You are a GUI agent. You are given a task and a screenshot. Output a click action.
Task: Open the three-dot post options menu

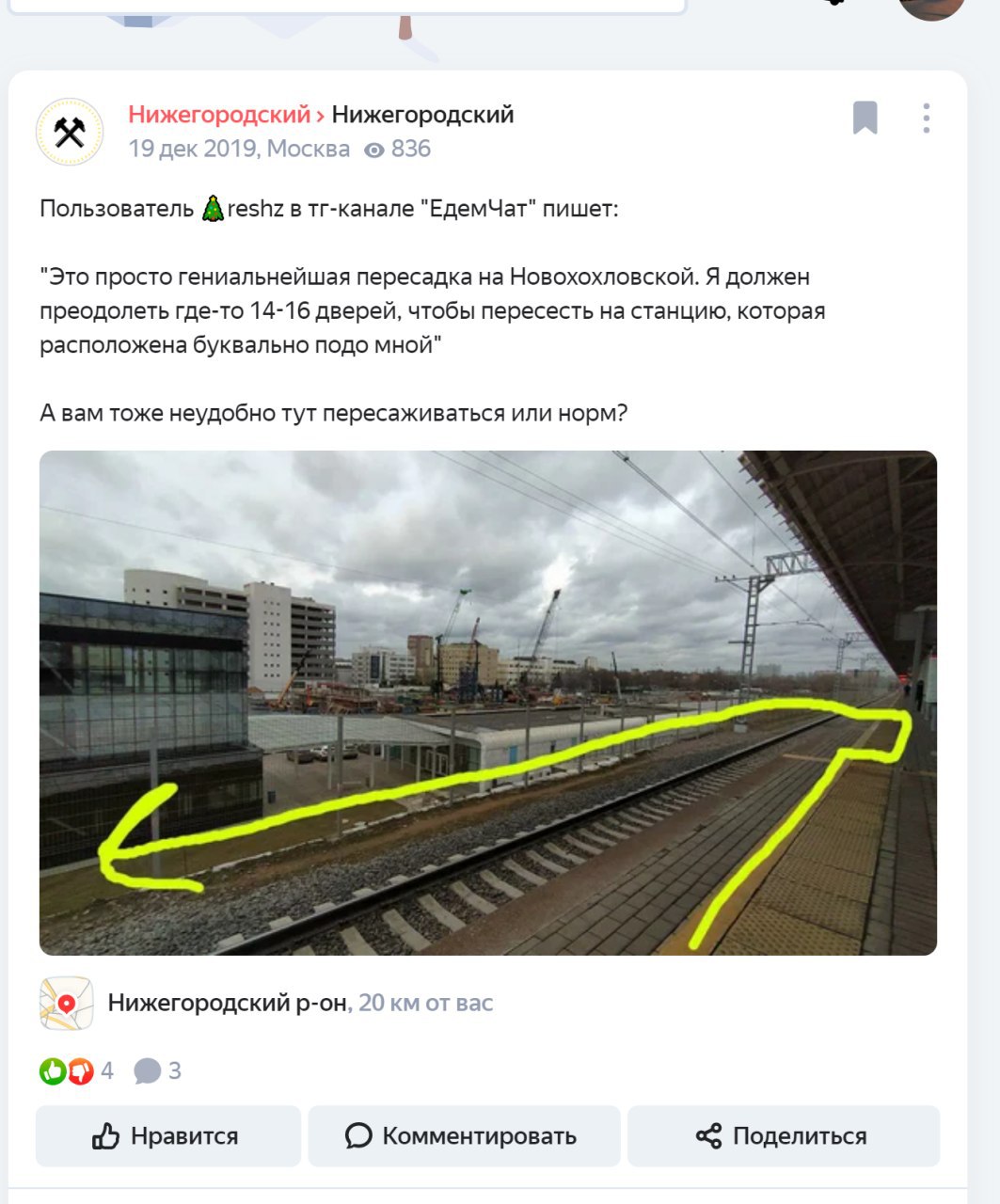coord(927,118)
